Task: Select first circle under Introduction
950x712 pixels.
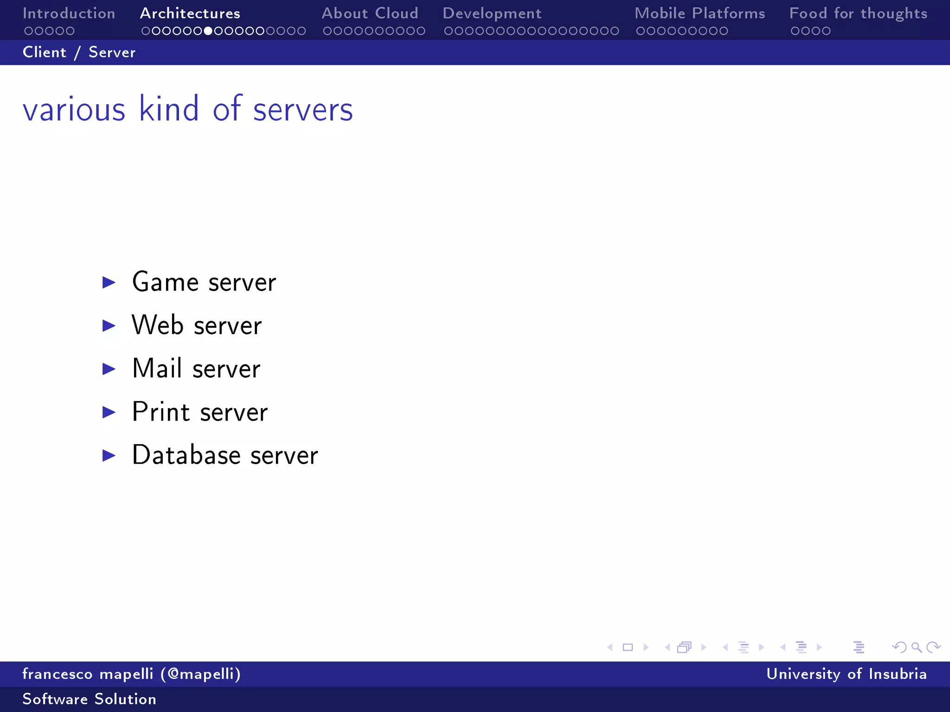Action: [29, 31]
